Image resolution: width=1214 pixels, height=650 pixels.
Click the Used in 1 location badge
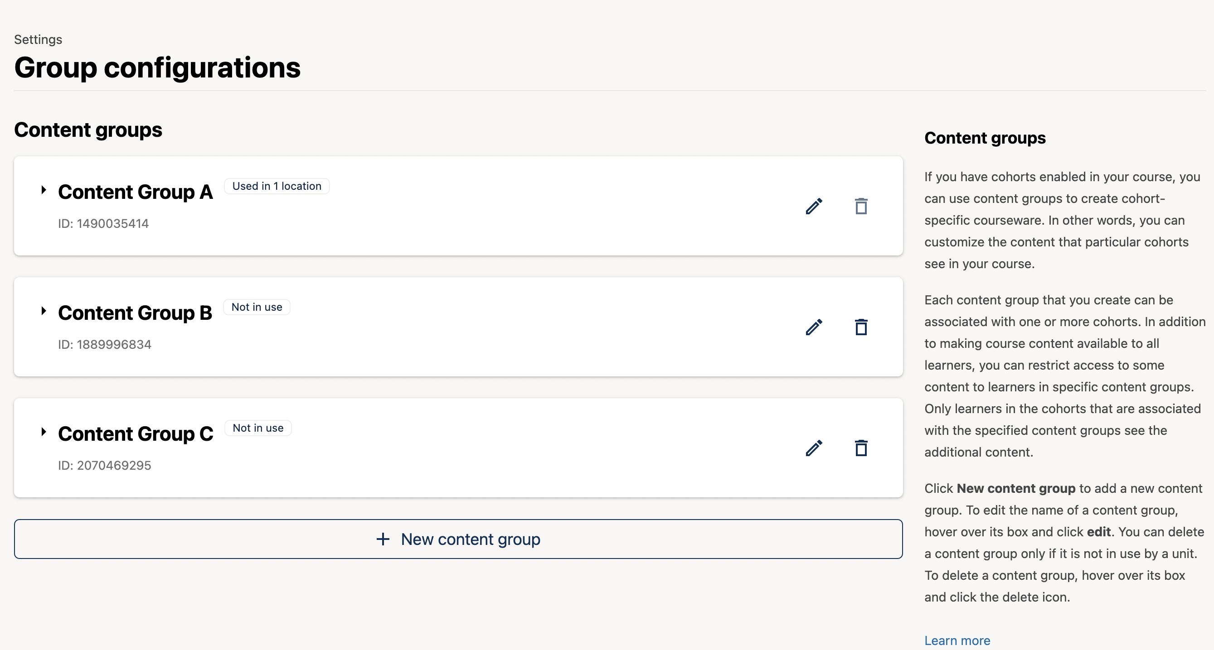(x=277, y=186)
